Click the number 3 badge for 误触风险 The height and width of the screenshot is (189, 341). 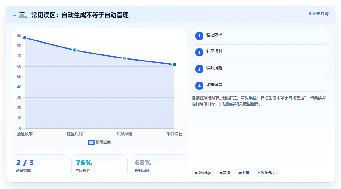coord(199,69)
